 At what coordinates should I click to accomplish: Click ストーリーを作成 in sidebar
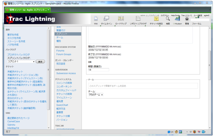pos(16,41)
